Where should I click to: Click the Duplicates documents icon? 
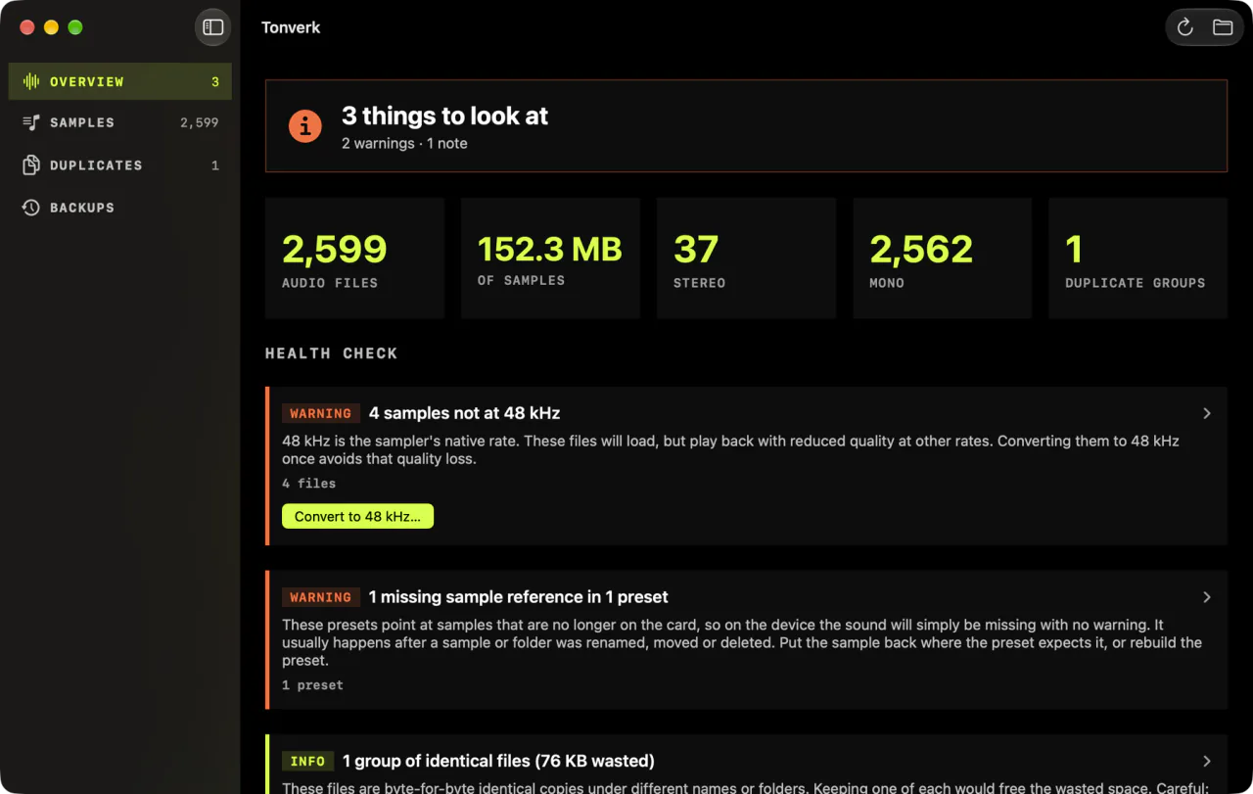coord(31,164)
